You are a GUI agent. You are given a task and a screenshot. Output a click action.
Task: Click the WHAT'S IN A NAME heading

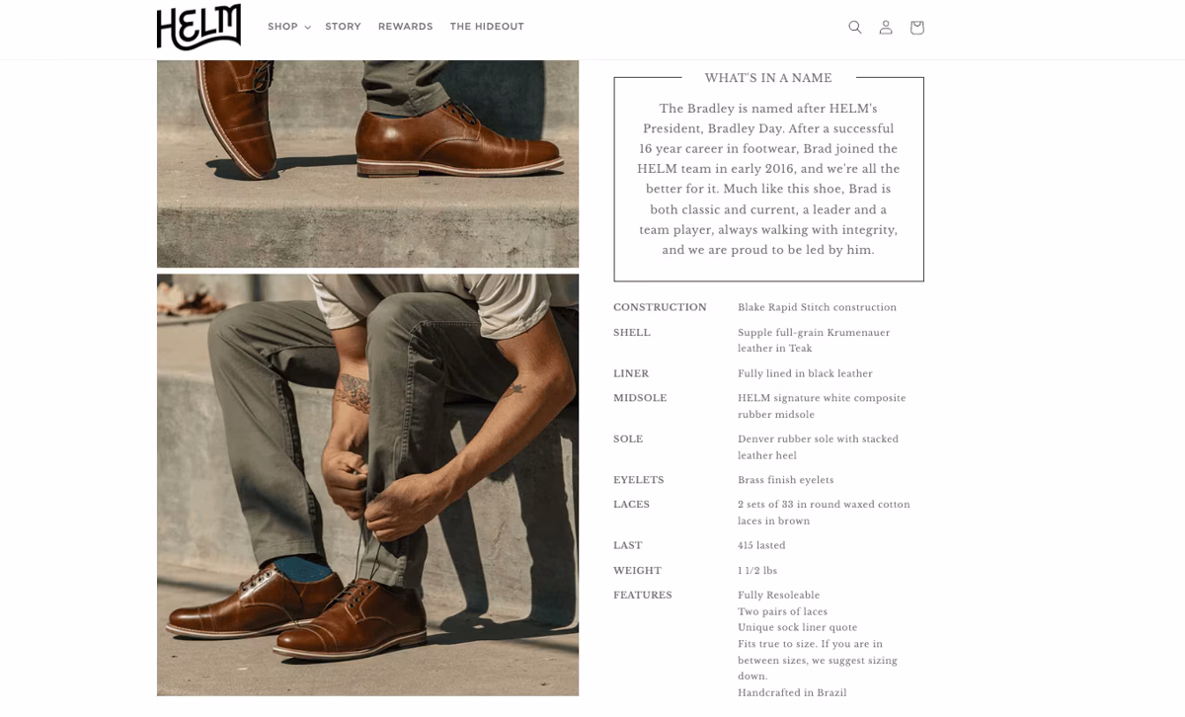768,78
